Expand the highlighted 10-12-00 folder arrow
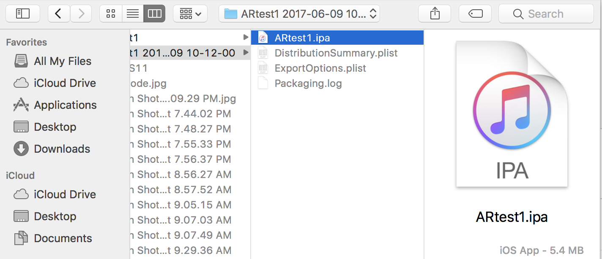The width and height of the screenshot is (602, 259). (x=246, y=53)
